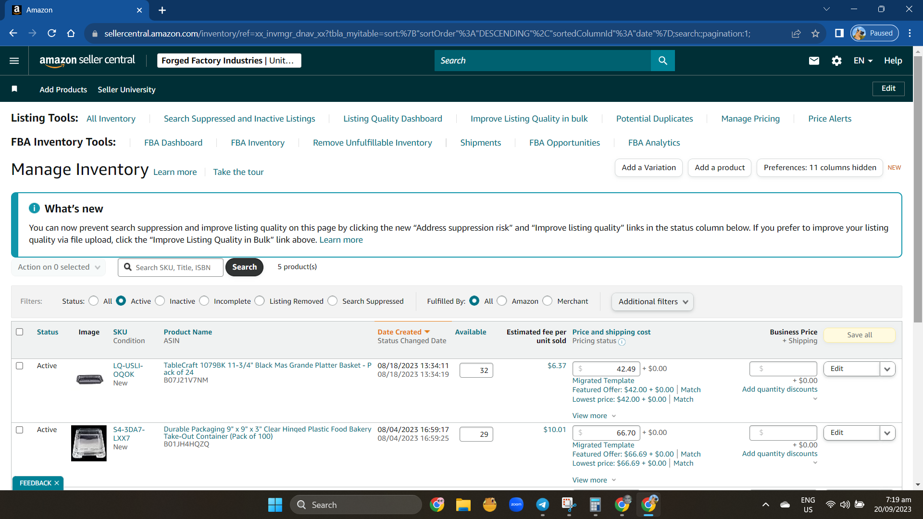Screen dimensions: 923x519
Task: Click the magnifier search button in header
Action: pyautogui.click(x=662, y=61)
